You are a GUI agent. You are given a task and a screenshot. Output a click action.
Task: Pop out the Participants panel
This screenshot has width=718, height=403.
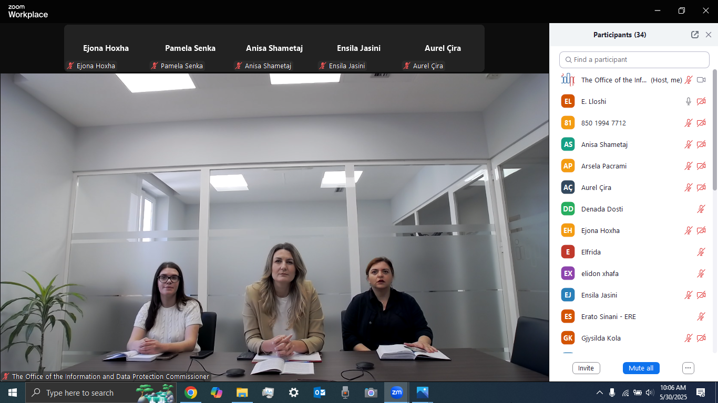click(695, 35)
